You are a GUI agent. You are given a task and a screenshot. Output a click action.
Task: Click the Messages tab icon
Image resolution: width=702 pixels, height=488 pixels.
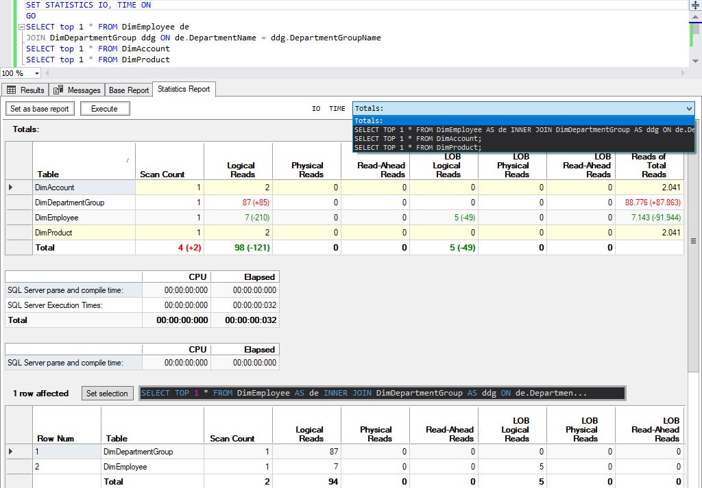coord(60,89)
